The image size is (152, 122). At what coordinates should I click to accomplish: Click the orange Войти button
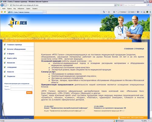[29, 92]
